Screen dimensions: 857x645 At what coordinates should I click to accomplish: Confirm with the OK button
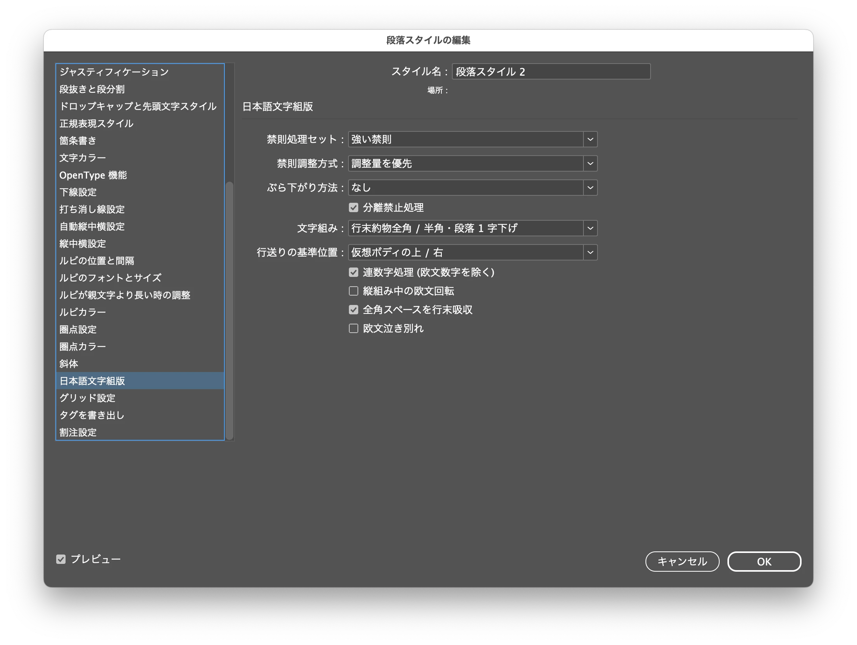tap(764, 562)
